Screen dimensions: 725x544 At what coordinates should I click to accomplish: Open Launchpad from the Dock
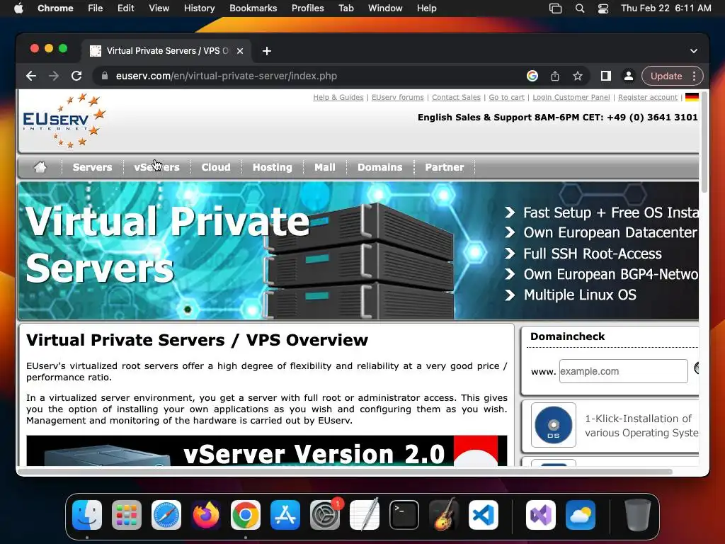(127, 515)
